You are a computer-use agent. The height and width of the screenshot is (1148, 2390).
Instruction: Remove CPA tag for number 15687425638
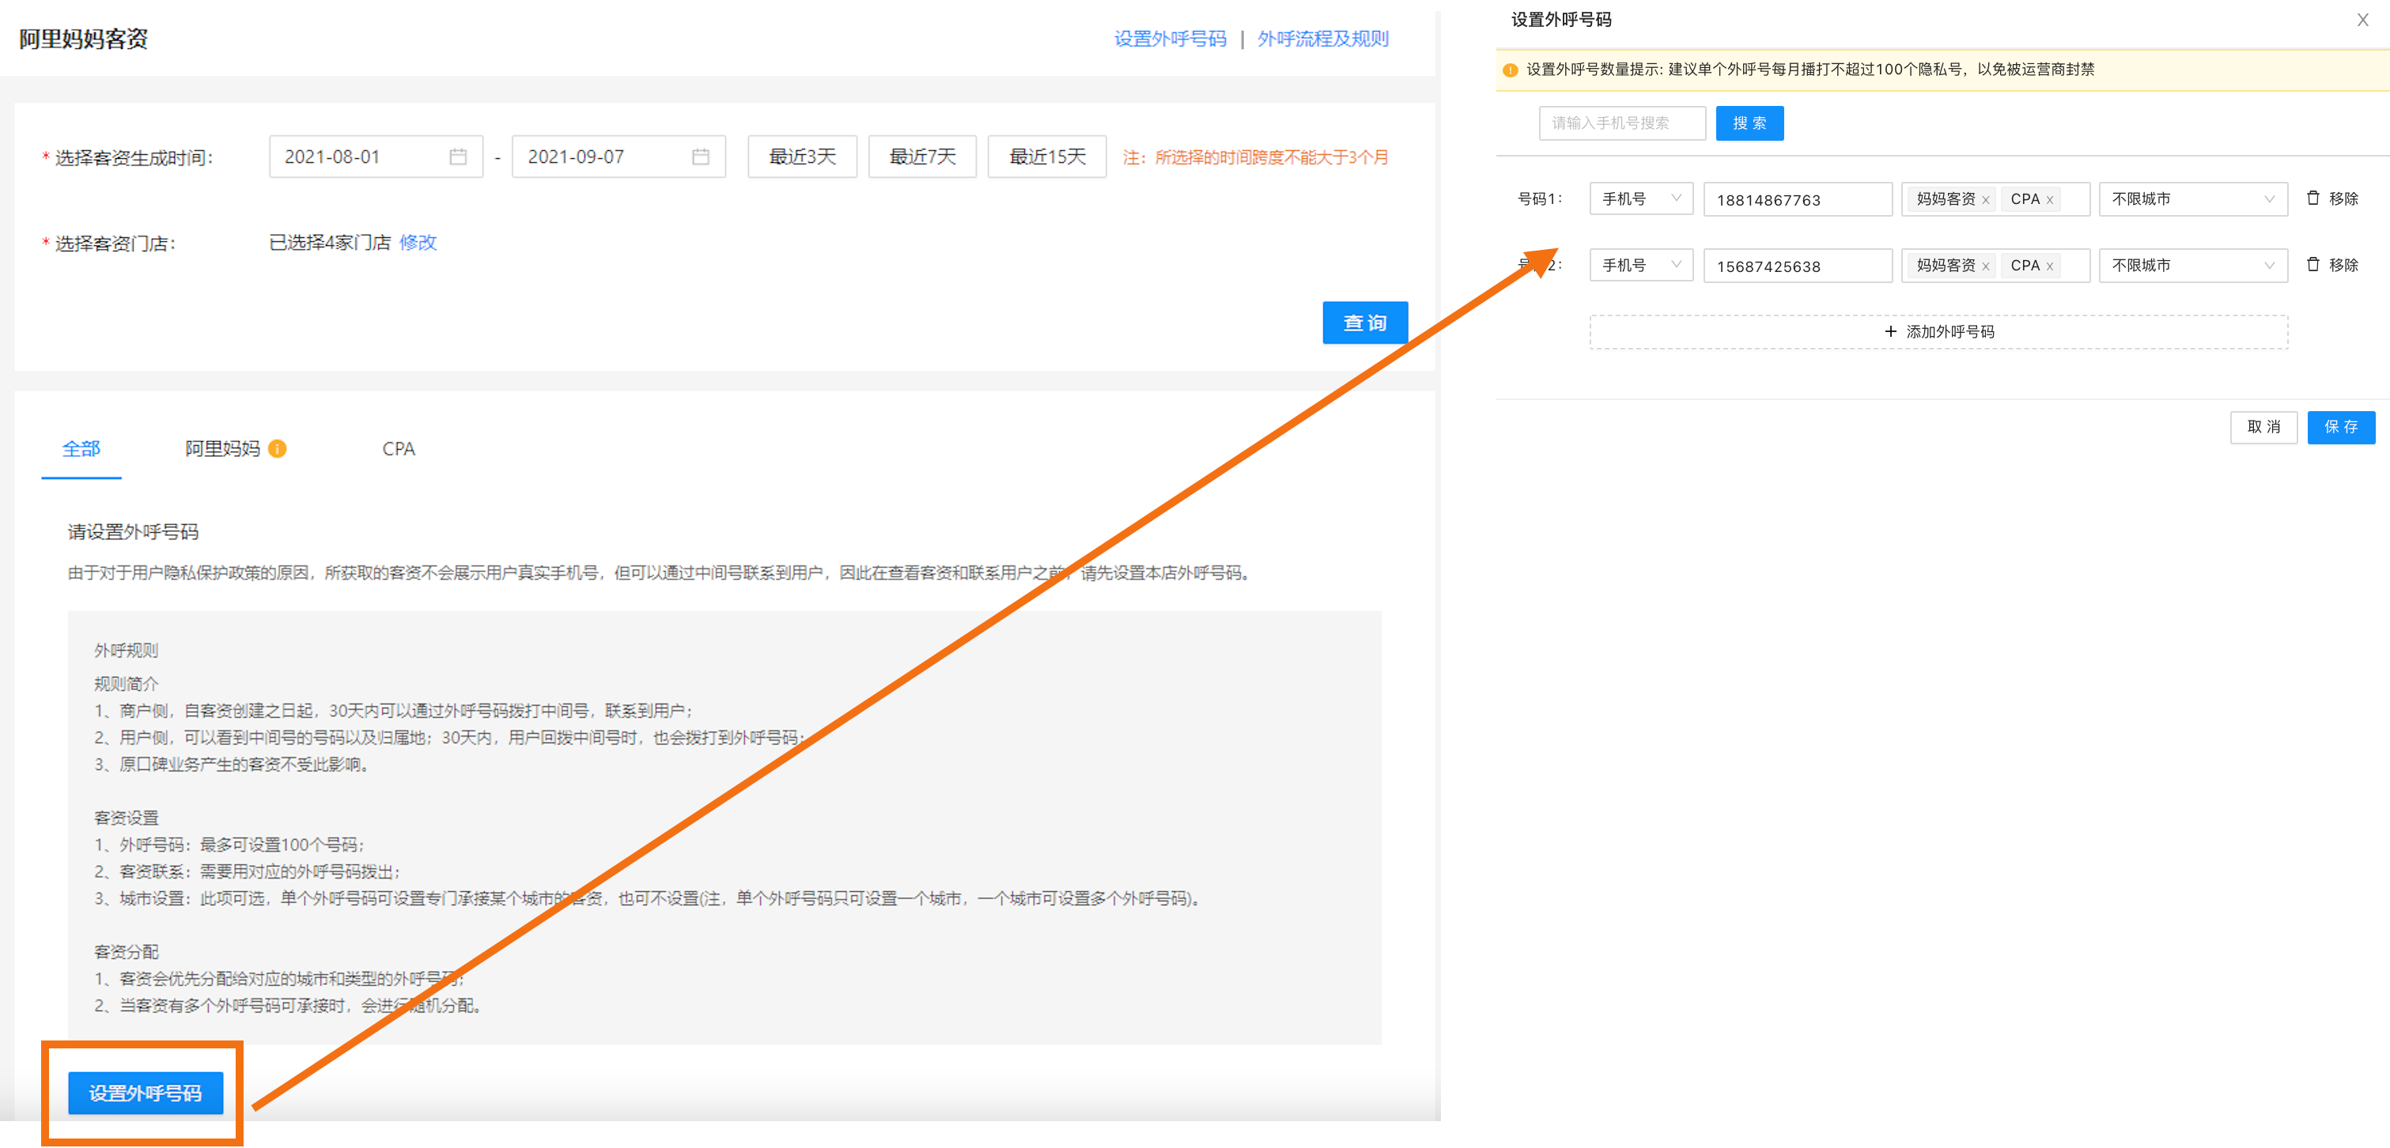point(2049,267)
